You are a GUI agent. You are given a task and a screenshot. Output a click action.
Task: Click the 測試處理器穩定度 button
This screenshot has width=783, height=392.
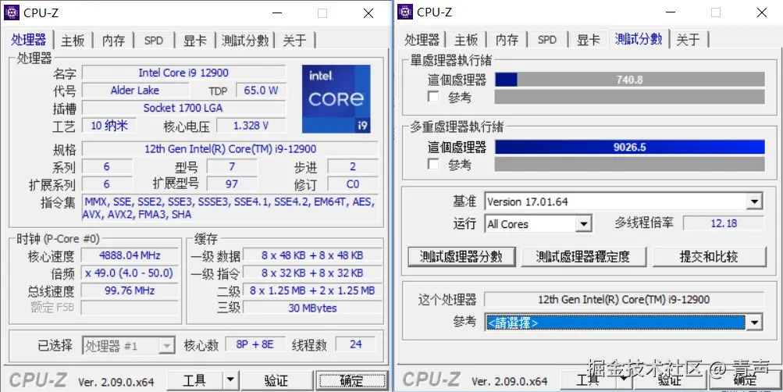[583, 257]
